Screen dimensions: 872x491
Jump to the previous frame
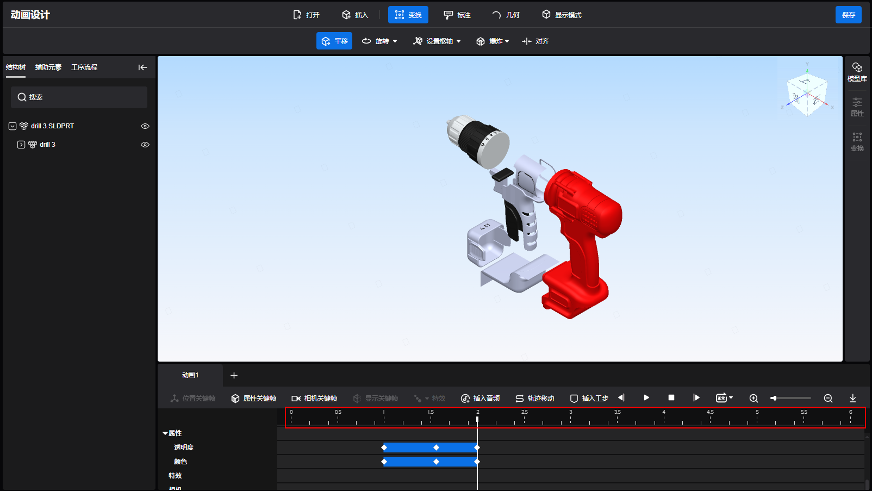pyautogui.click(x=621, y=398)
